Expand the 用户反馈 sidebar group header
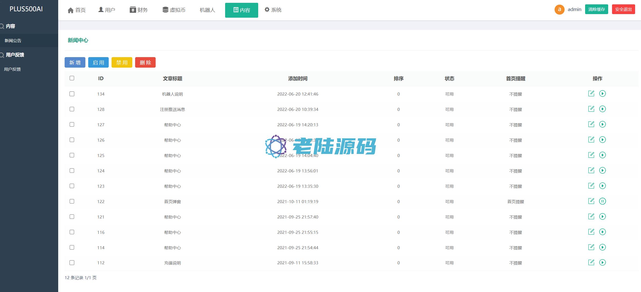641x292 pixels. 15,55
